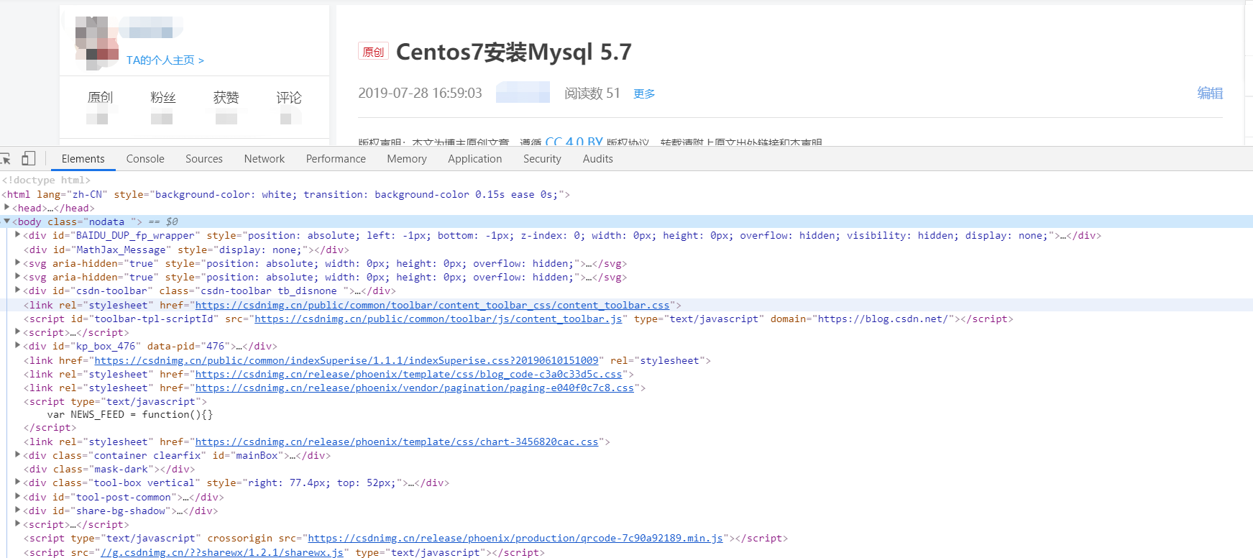Select the inspect element cursor icon
The height and width of the screenshot is (558, 1253).
(5, 158)
